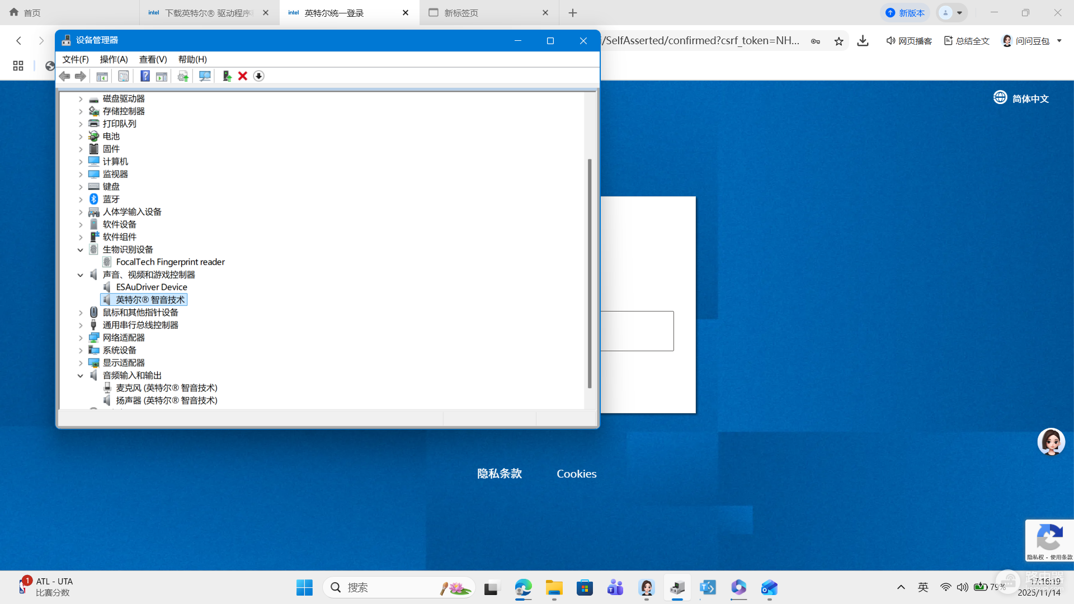Click Task View icon on taskbar
The width and height of the screenshot is (1074, 604).
tap(491, 587)
